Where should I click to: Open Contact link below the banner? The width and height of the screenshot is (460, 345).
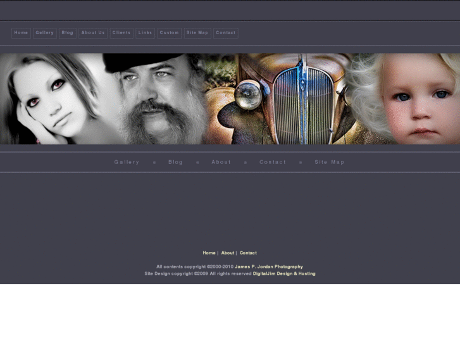[273, 162]
